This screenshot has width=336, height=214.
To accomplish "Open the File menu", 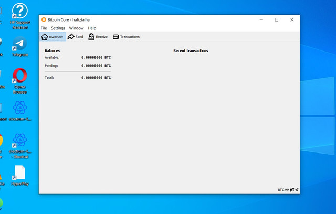I will click(44, 28).
